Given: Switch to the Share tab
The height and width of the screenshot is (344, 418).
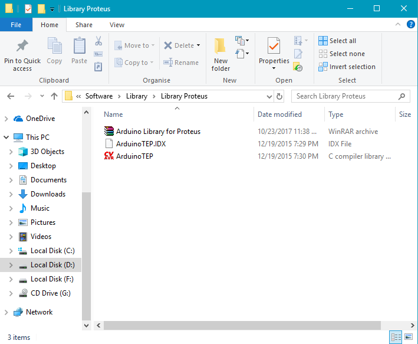Looking at the screenshot, I should click(x=84, y=25).
